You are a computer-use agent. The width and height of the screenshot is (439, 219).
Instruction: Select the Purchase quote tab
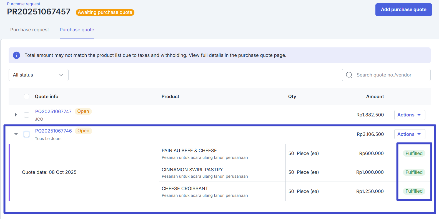(77, 30)
